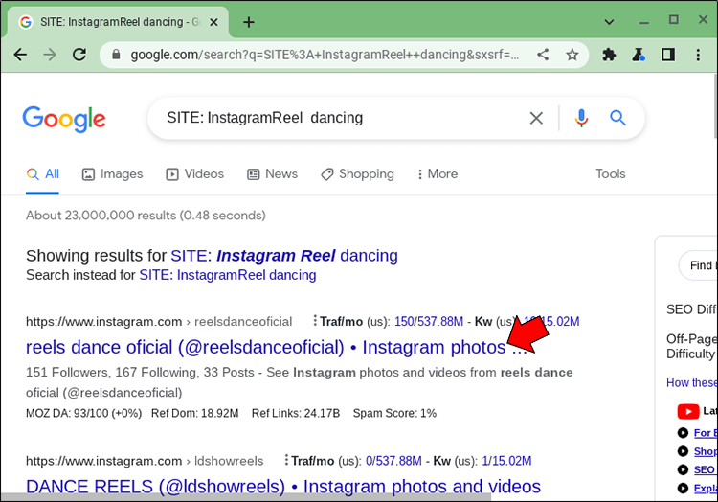Search instead for SITE: InstagramReel dancing
Viewport: 718px width, 502px height.
tap(227, 275)
